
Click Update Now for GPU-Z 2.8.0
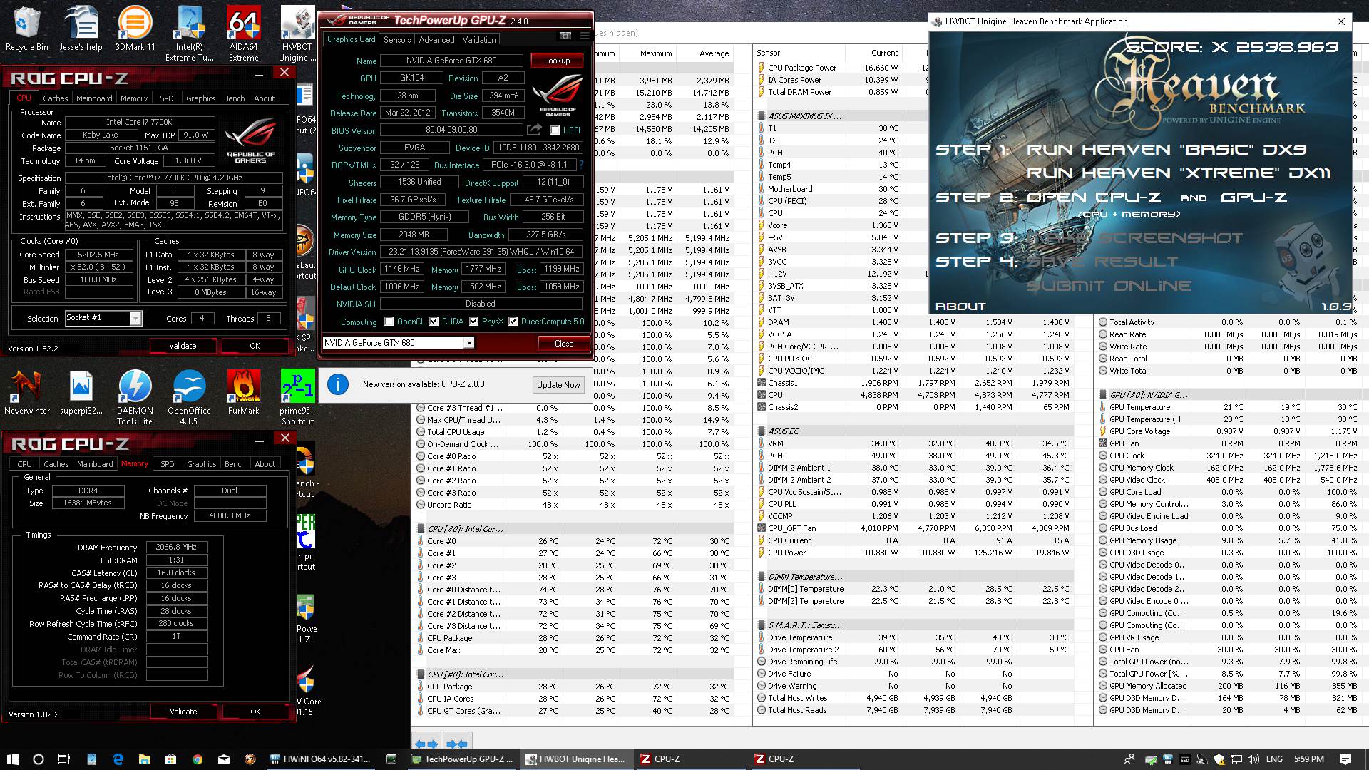coord(558,385)
